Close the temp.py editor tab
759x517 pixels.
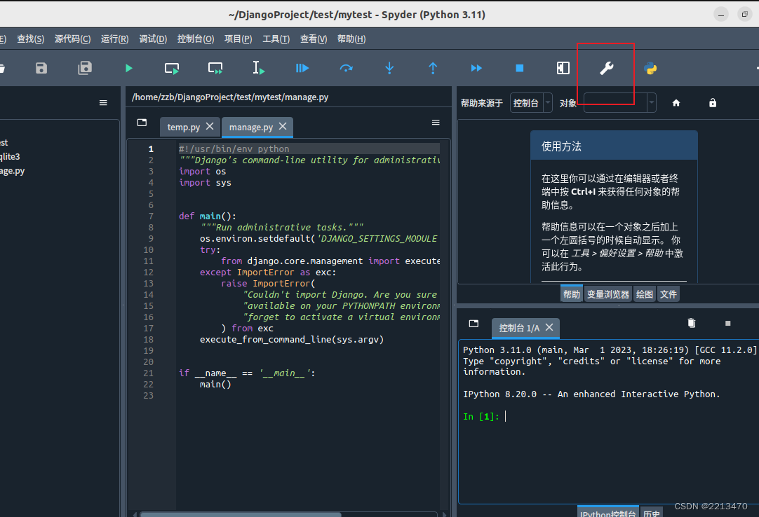pos(210,126)
